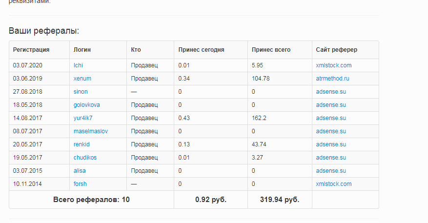Open the lchi referral profile link
This screenshot has width=428, height=223.
tap(78, 65)
